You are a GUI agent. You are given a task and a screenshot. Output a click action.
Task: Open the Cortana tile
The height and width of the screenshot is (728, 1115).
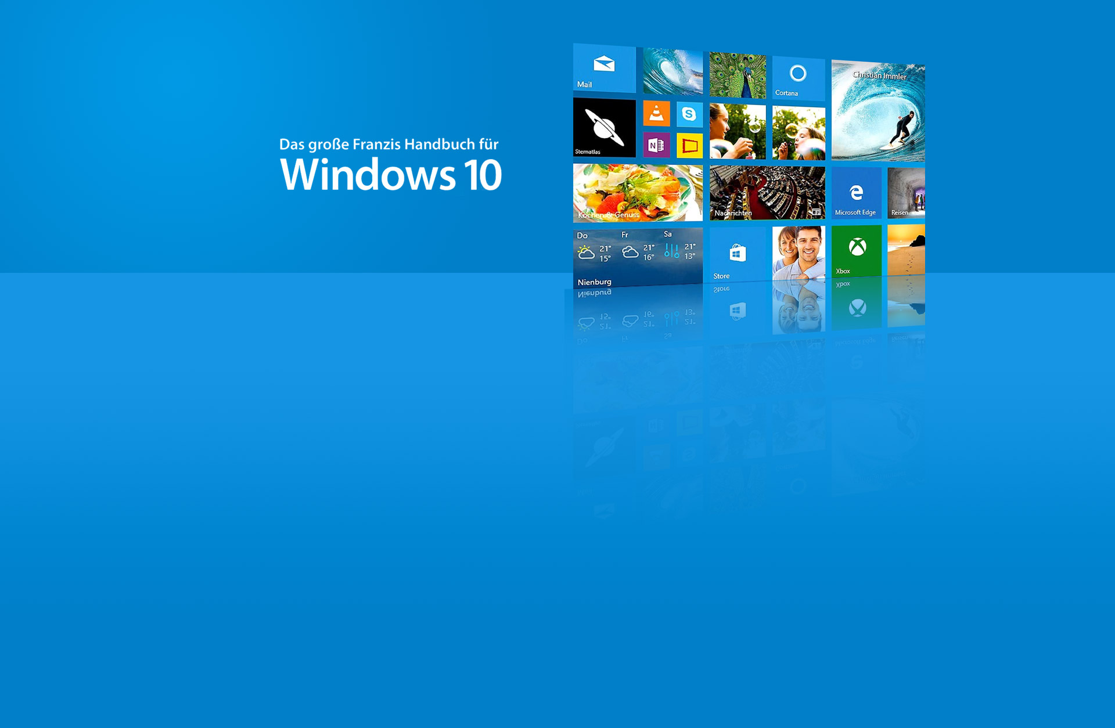[x=798, y=78]
